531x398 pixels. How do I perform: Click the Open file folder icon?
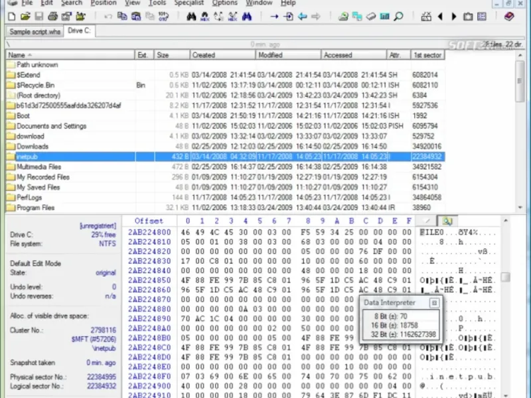25,16
